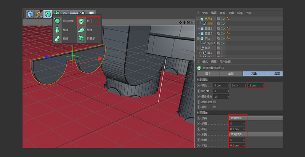Enable the 反转法线 checkbox
Image resolution: width=305 pixels, height=157 pixels.
[215, 102]
